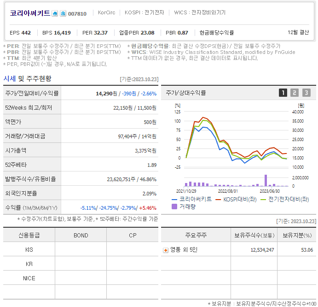This screenshot has height=307, width=318.
Task: Click the KR rating row
Action: 81,264
